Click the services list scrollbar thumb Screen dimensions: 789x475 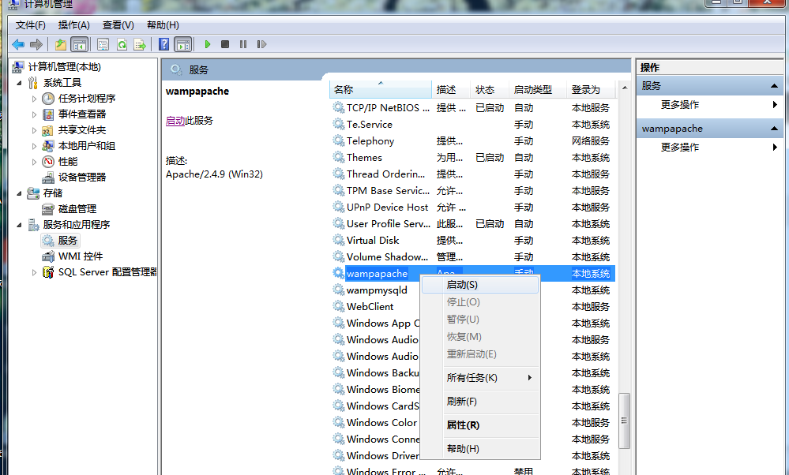[x=624, y=421]
